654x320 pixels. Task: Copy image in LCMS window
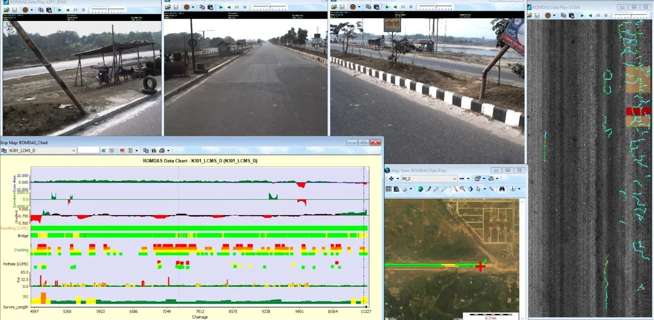[x=564, y=15]
